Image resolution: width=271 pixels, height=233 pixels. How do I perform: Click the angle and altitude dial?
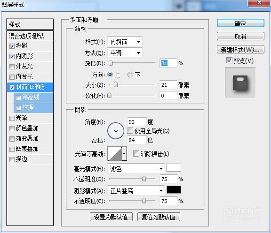[116, 131]
